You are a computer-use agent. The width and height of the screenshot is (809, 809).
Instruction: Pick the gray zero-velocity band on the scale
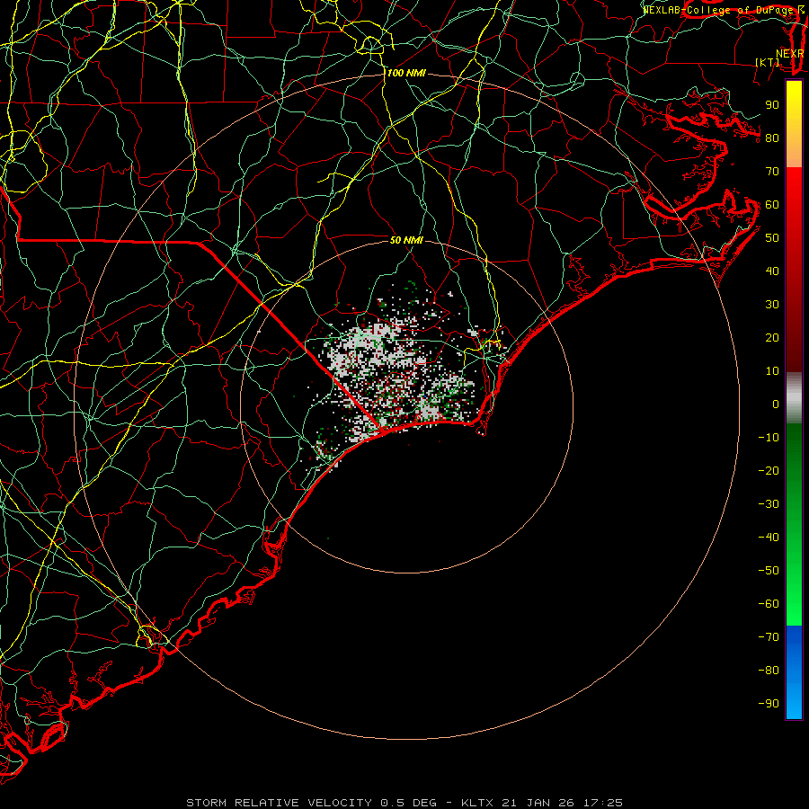[794, 397]
